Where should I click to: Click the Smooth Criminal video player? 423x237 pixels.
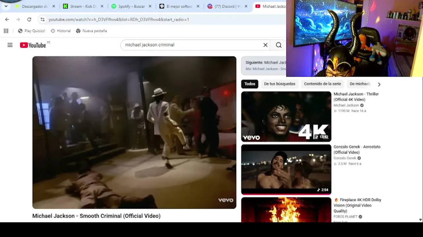pyautogui.click(x=134, y=132)
